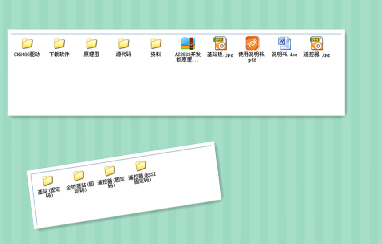The width and height of the screenshot is (382, 244).
Task: Select the 原理图 folder icon
Action: (91, 43)
